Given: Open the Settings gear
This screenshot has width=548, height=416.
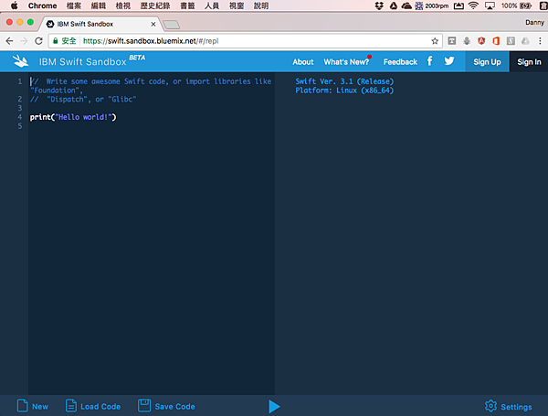Looking at the screenshot, I should (x=491, y=406).
